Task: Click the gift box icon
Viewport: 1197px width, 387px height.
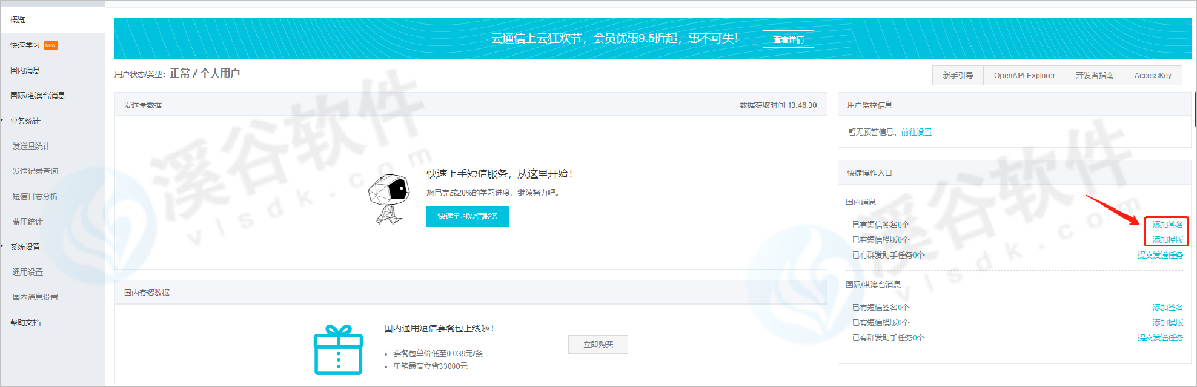Action: point(338,350)
